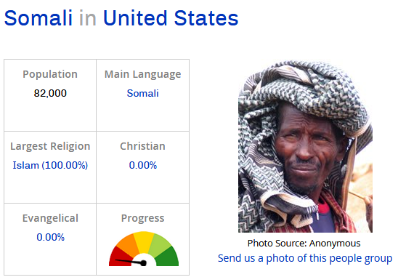Click the orange segment of progress gauge

(x=127, y=244)
